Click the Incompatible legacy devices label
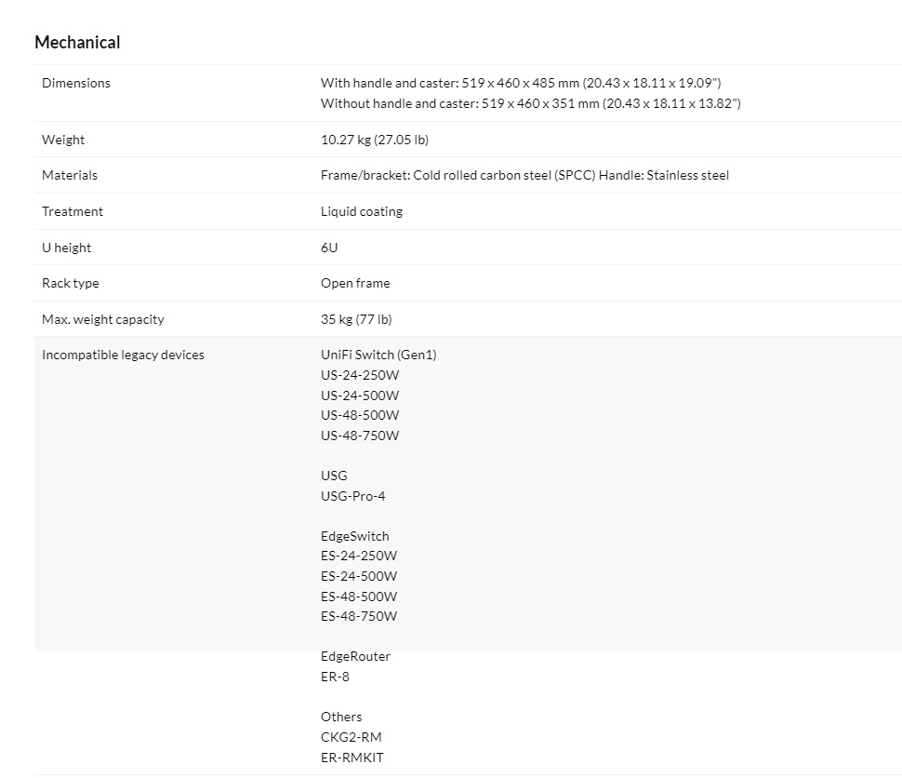The width and height of the screenshot is (902, 778). [123, 355]
